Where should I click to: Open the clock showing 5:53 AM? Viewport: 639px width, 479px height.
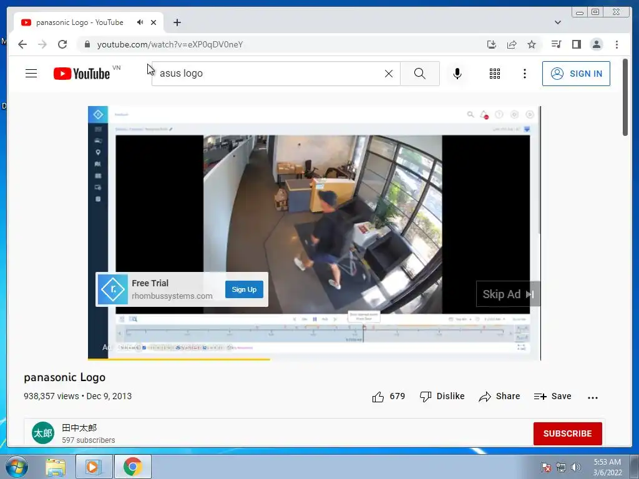(607, 467)
